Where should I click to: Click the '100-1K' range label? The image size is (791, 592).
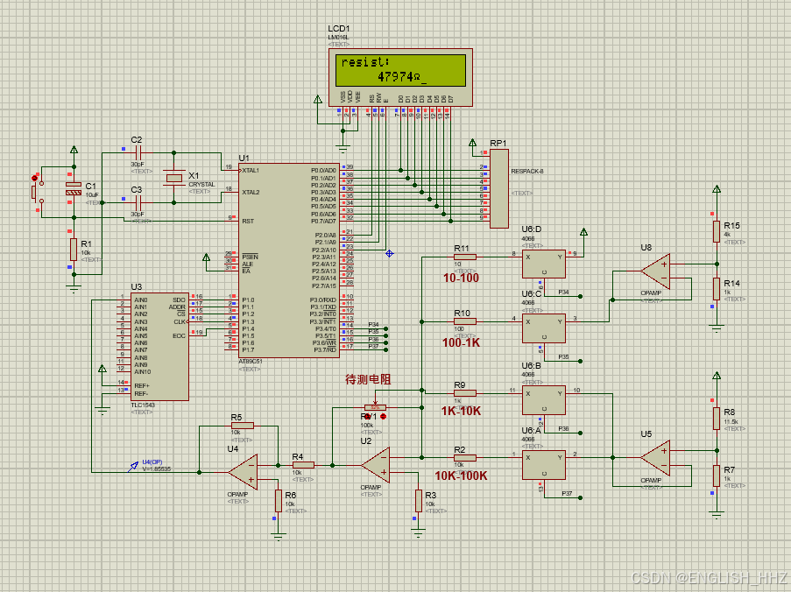pyautogui.click(x=461, y=343)
